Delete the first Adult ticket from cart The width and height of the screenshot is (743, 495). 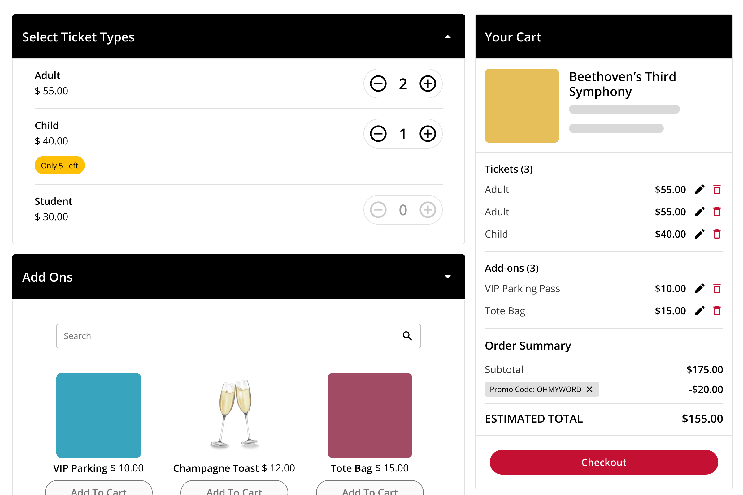[x=717, y=189]
